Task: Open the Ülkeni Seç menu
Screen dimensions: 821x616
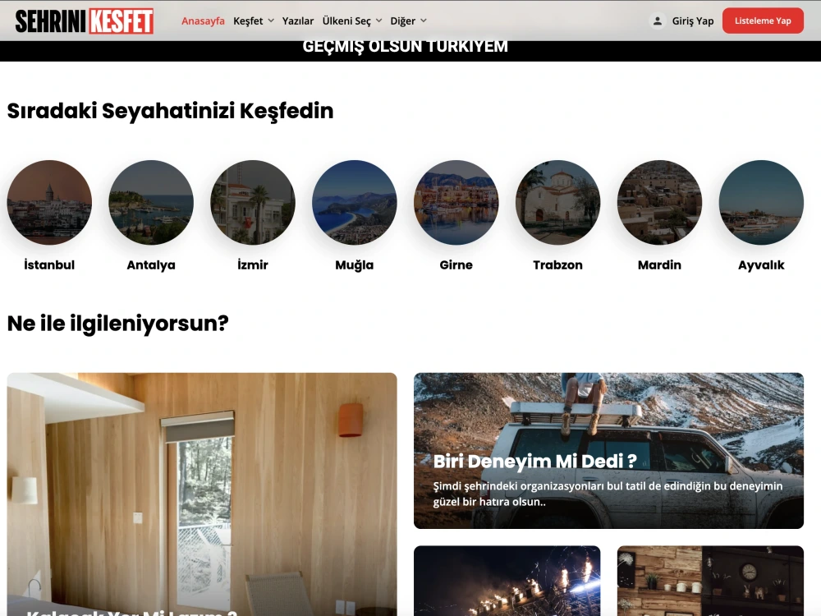Action: pos(346,21)
